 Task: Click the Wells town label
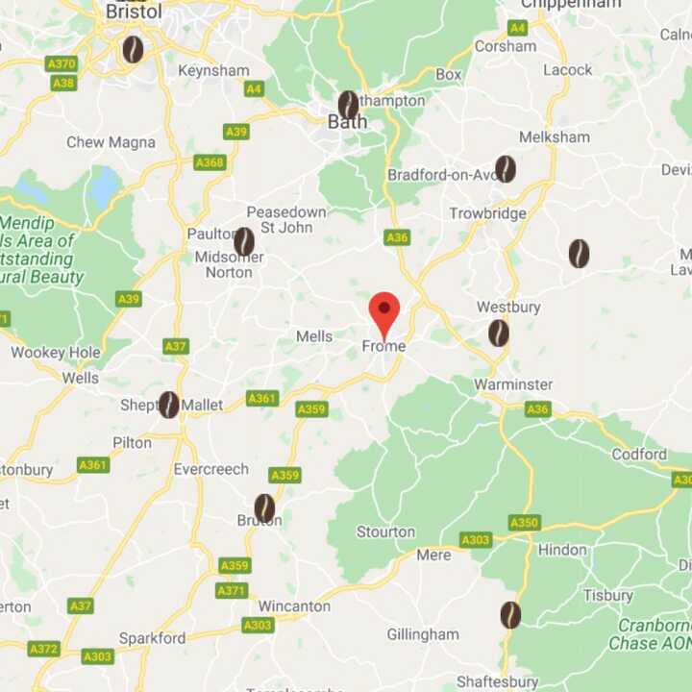tap(81, 379)
